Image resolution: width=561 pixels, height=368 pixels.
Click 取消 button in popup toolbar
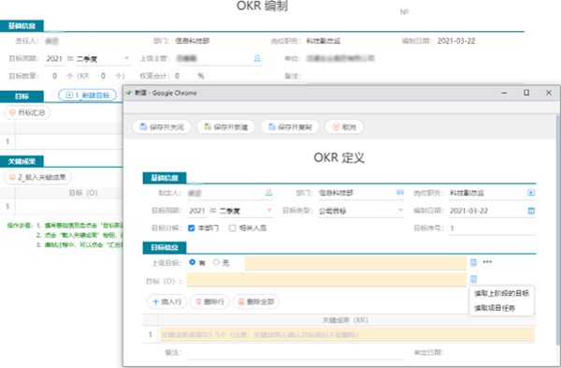pyautogui.click(x=344, y=126)
